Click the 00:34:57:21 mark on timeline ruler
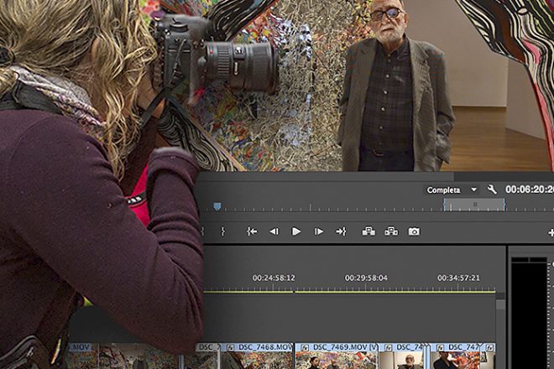The width and height of the screenshot is (554, 369). pyautogui.click(x=458, y=278)
